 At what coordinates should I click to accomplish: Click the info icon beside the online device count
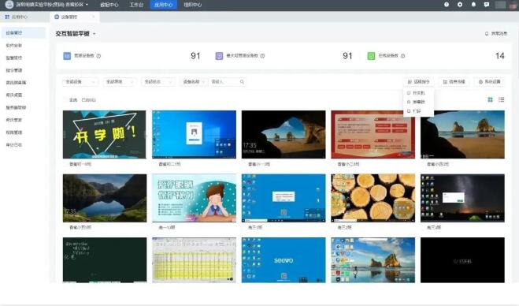[x=402, y=56]
